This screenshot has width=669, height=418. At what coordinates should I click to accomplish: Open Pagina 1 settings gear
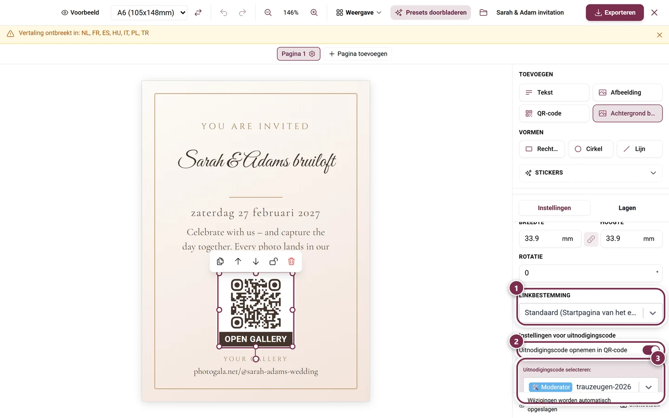[312, 54]
